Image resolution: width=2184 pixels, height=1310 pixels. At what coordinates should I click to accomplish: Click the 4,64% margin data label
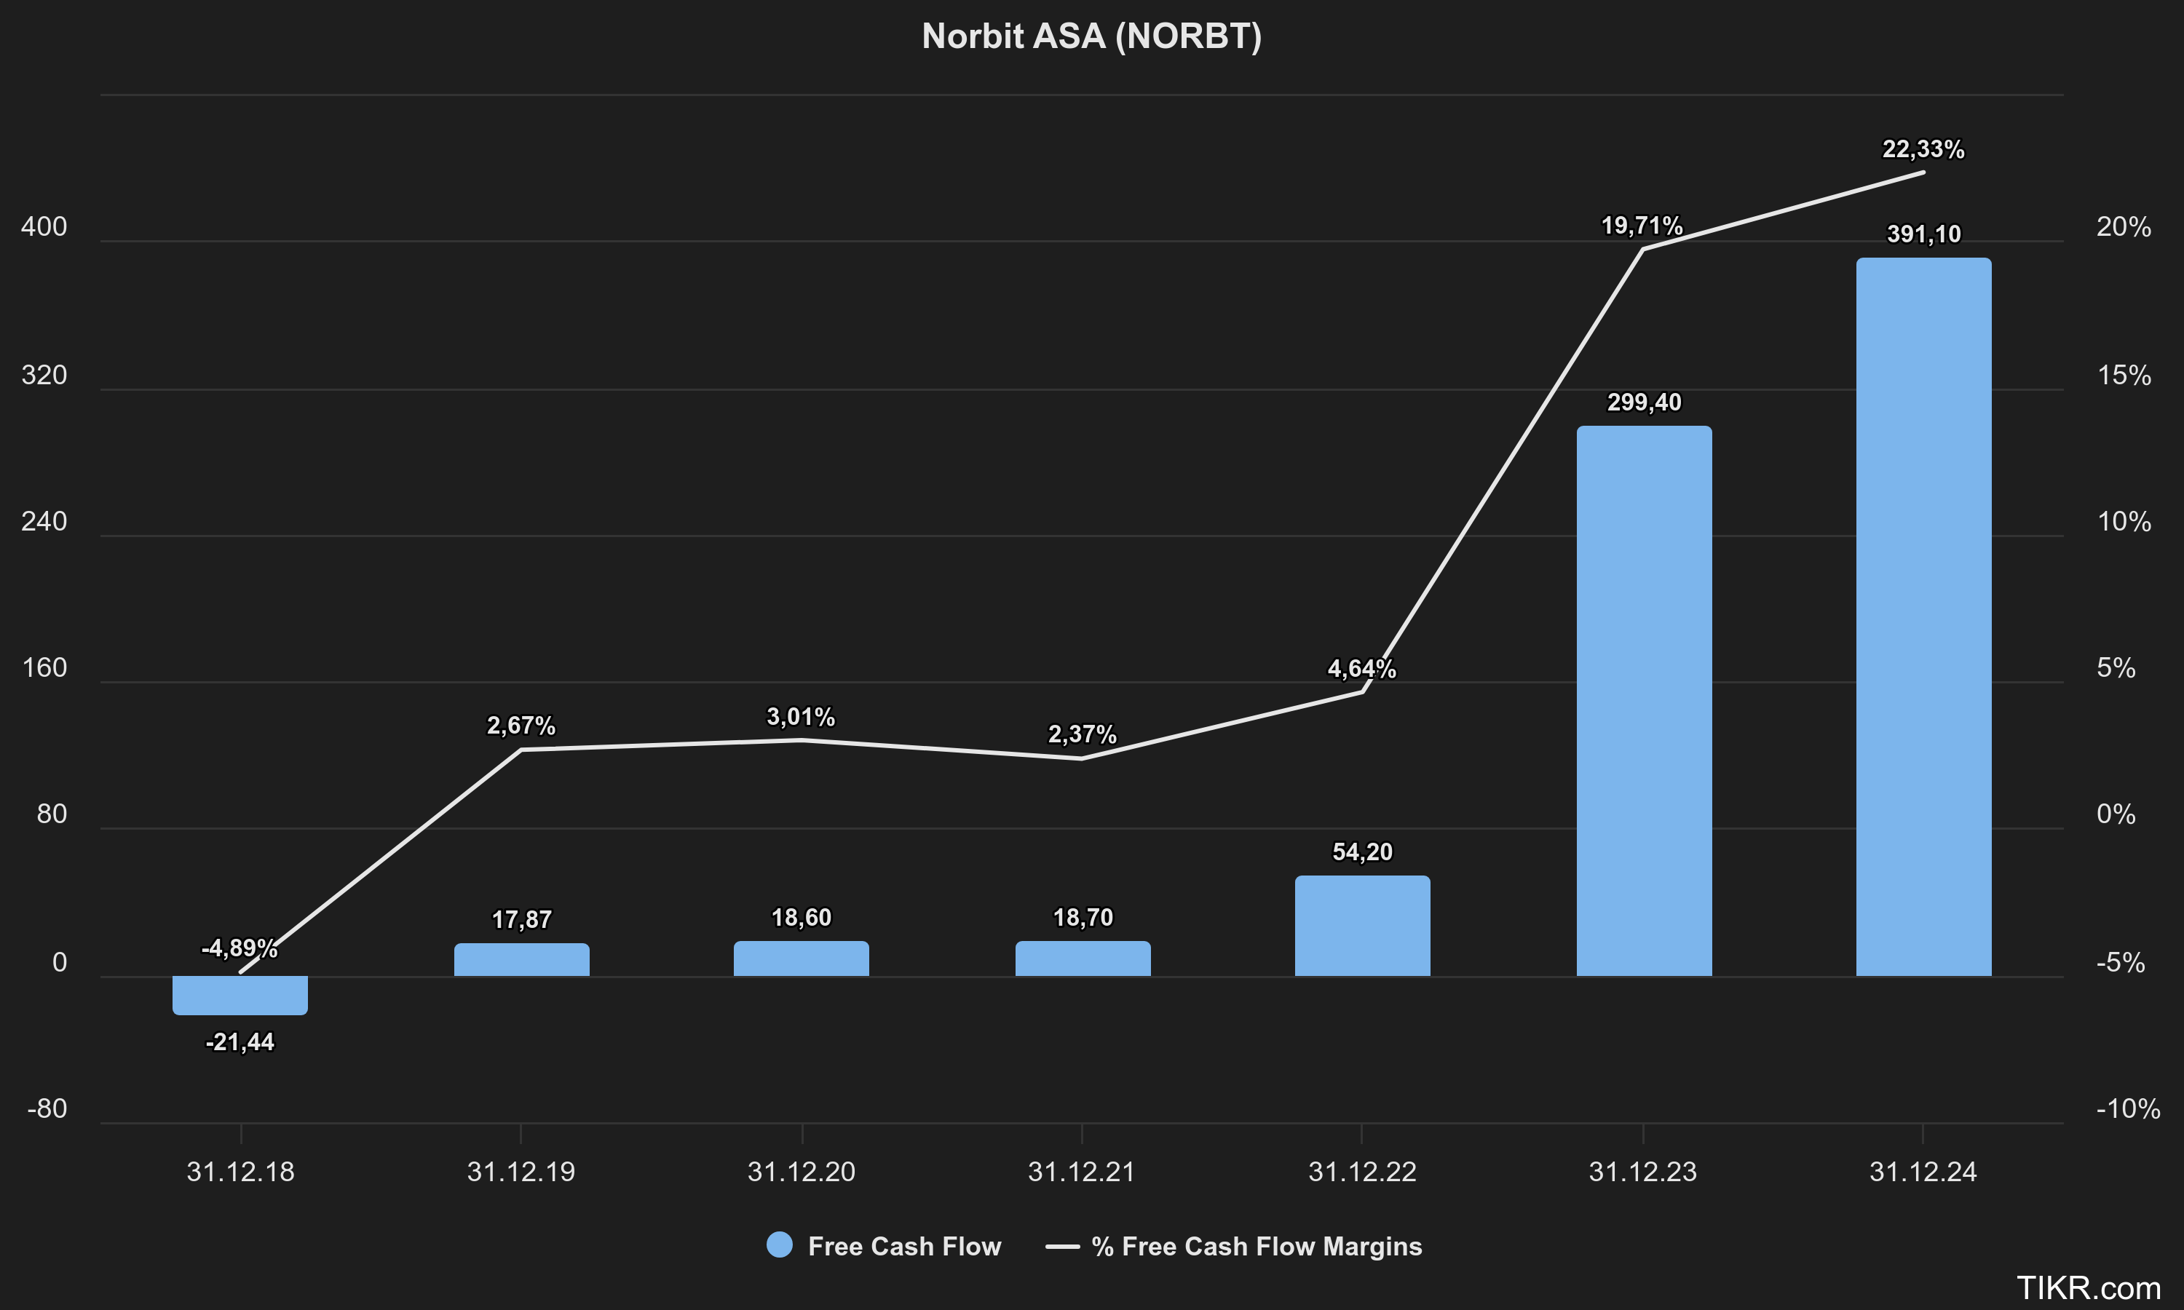coord(1361,669)
